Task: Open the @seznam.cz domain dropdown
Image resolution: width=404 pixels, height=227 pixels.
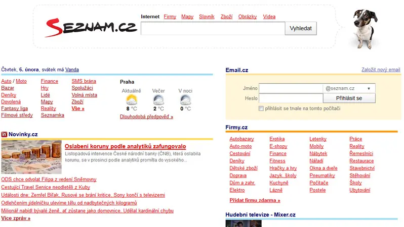Action: 349,88
